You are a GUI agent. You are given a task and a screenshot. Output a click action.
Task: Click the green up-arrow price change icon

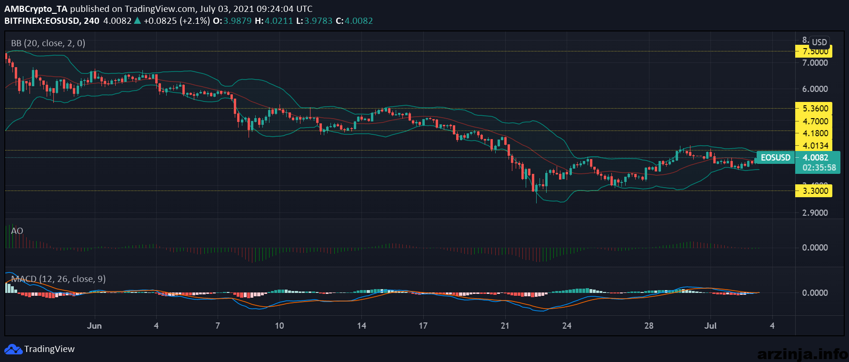pos(137,20)
